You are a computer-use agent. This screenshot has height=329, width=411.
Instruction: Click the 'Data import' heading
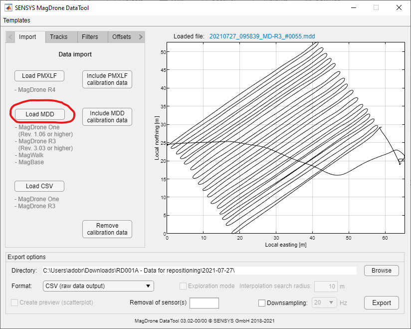click(x=75, y=54)
